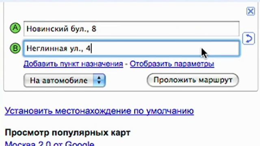Click the Просмотр популярных карт heading
Image resolution: width=260 pixels, height=146 pixels.
[x=68, y=133]
